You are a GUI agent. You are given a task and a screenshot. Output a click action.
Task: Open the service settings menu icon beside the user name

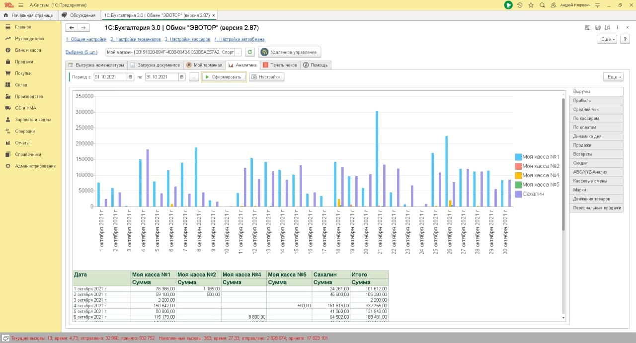(x=598, y=5)
